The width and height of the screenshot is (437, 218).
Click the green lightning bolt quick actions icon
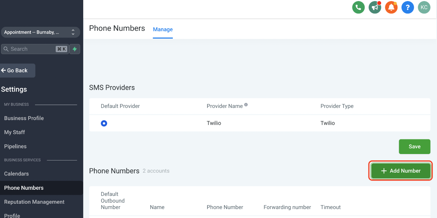pyautogui.click(x=75, y=49)
